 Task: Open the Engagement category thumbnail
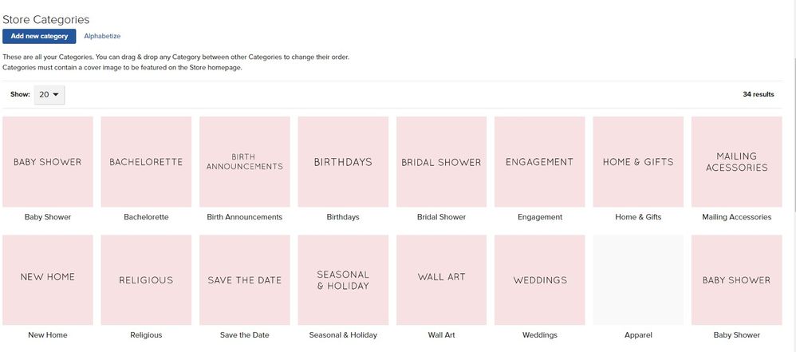tap(540, 161)
